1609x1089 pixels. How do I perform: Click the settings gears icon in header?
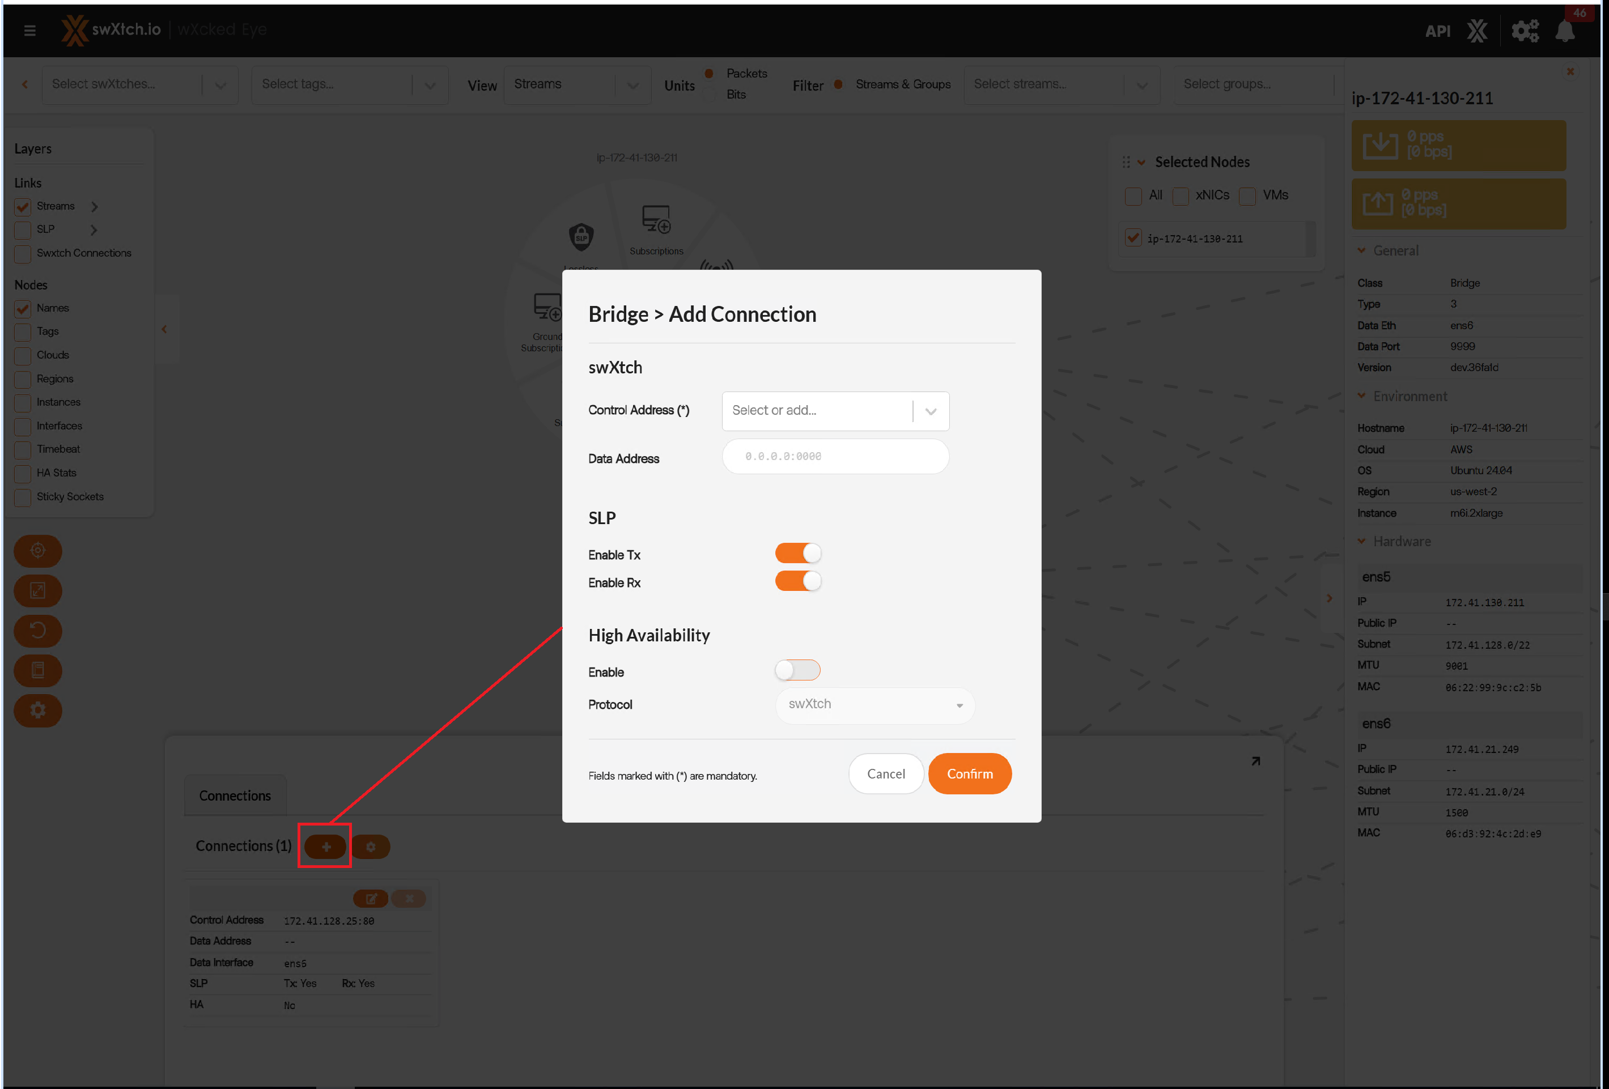pos(1525,31)
